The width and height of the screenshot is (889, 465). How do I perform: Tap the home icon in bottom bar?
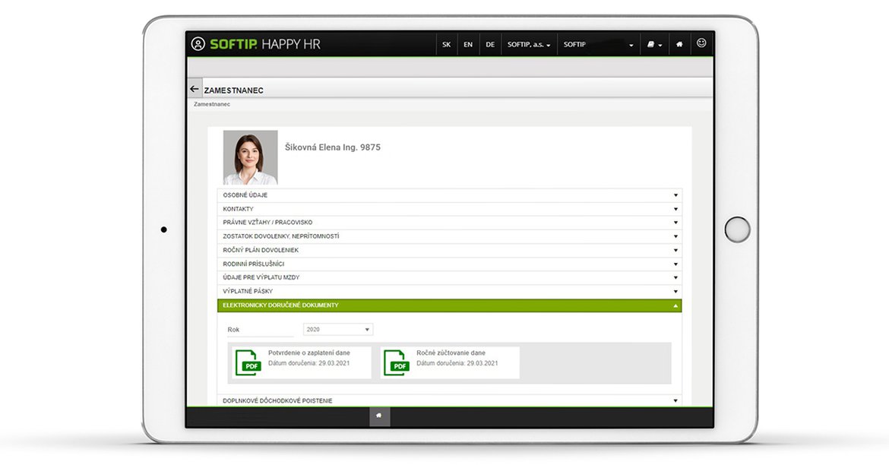click(378, 415)
